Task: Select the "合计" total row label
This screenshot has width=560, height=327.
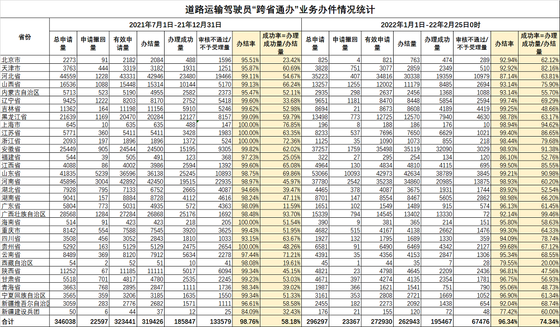Action: point(25,321)
